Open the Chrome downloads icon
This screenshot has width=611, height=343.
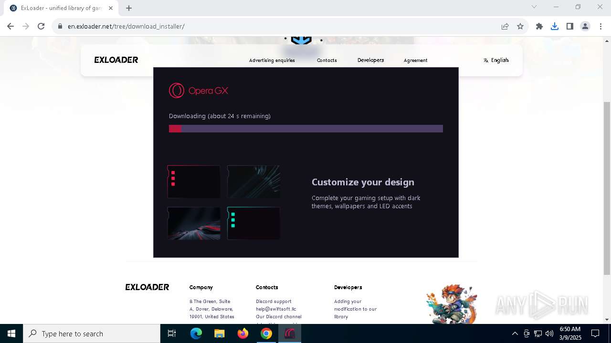tap(555, 26)
